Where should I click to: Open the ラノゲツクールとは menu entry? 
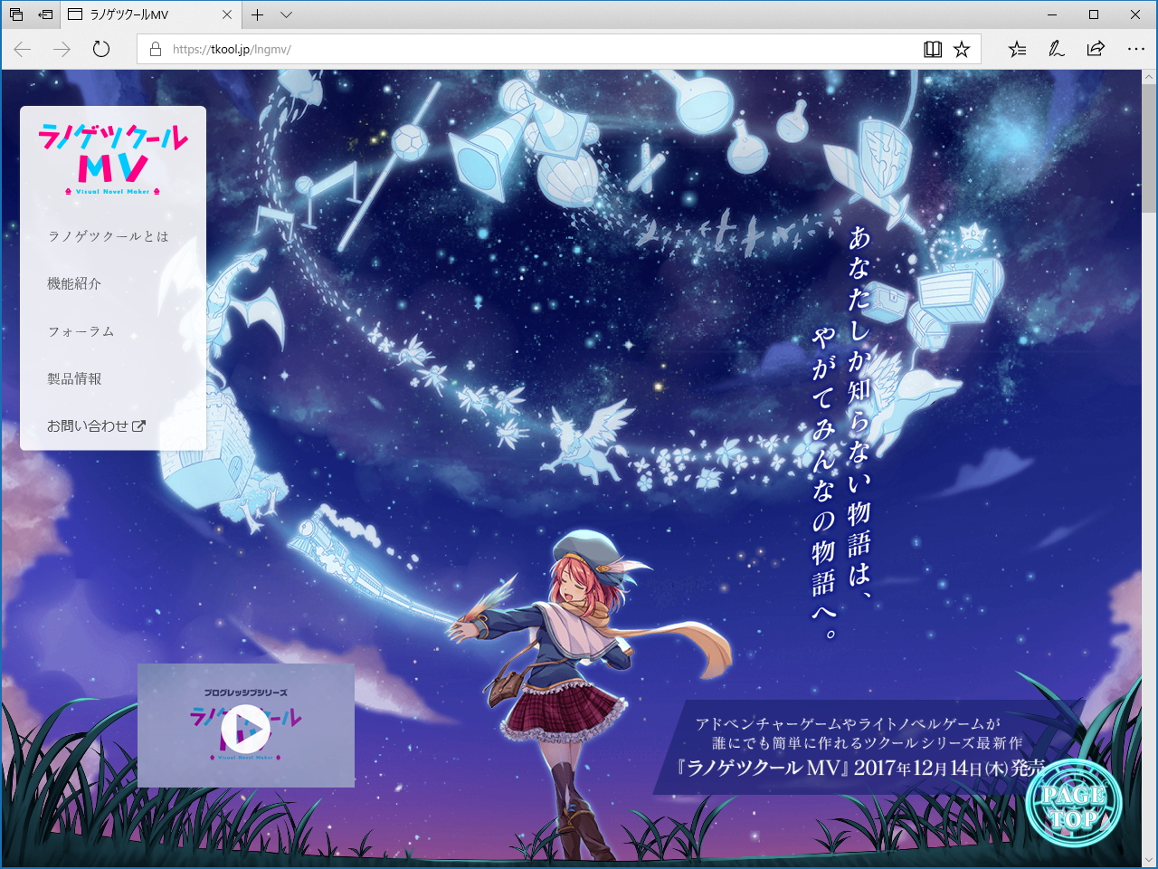point(109,235)
